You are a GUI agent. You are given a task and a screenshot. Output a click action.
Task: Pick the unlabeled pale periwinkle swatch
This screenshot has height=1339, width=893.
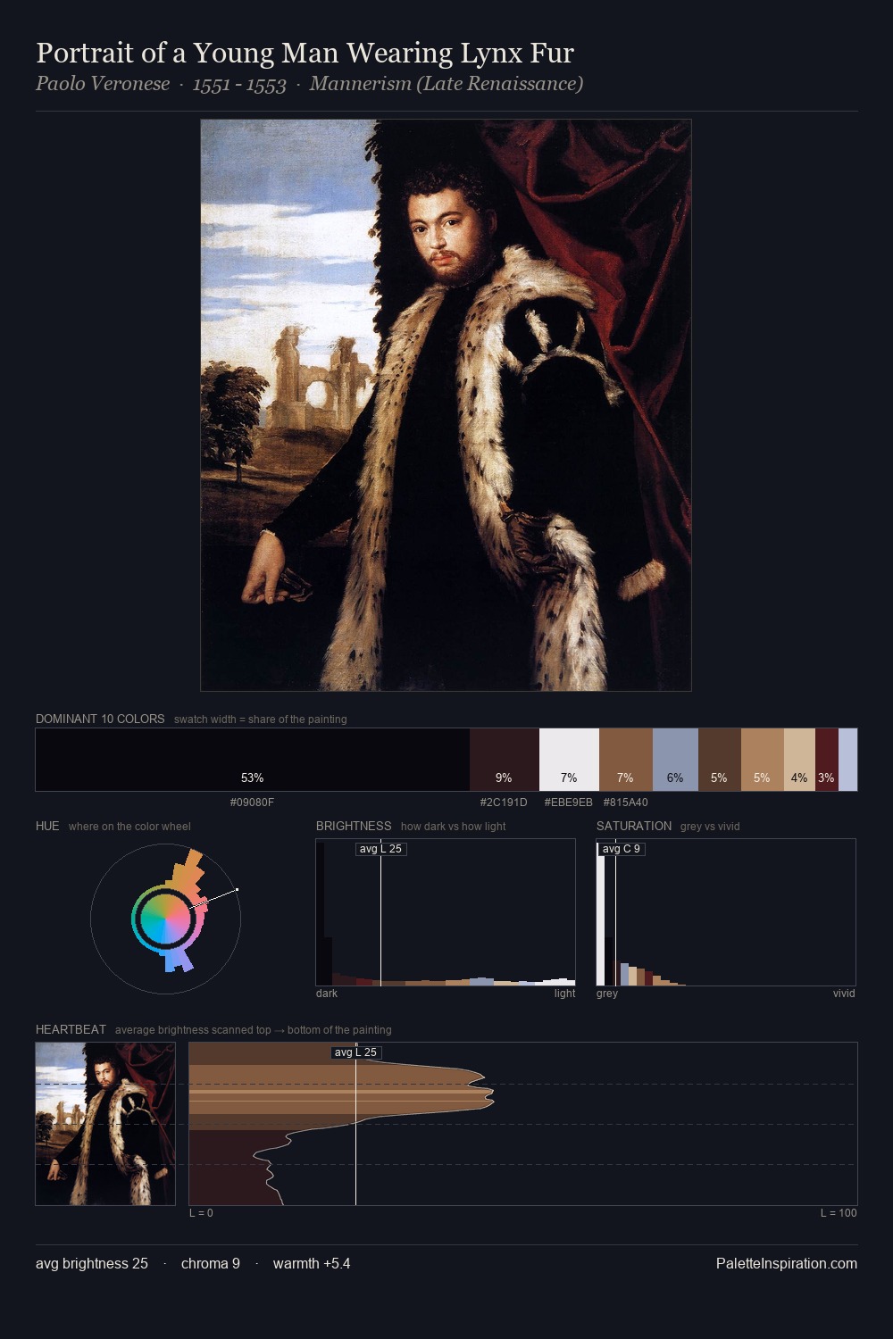847,760
